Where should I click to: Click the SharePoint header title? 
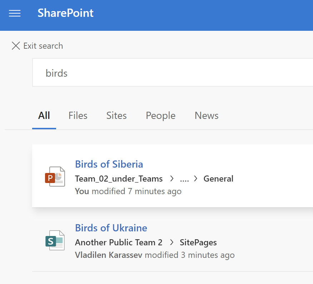(x=65, y=13)
